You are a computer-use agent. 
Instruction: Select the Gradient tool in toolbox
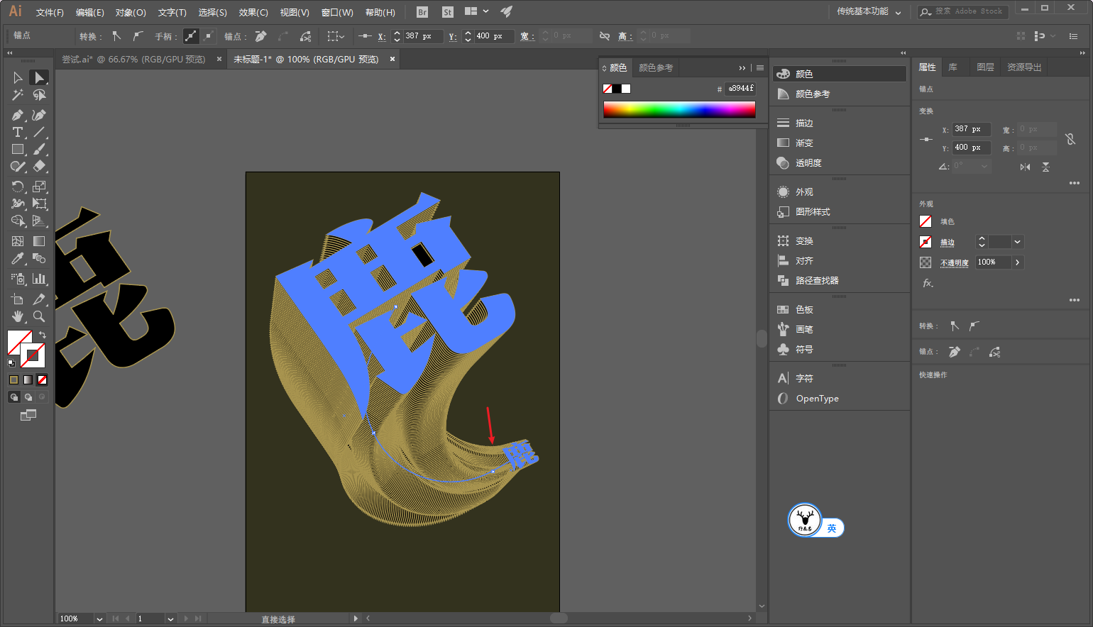(x=39, y=241)
